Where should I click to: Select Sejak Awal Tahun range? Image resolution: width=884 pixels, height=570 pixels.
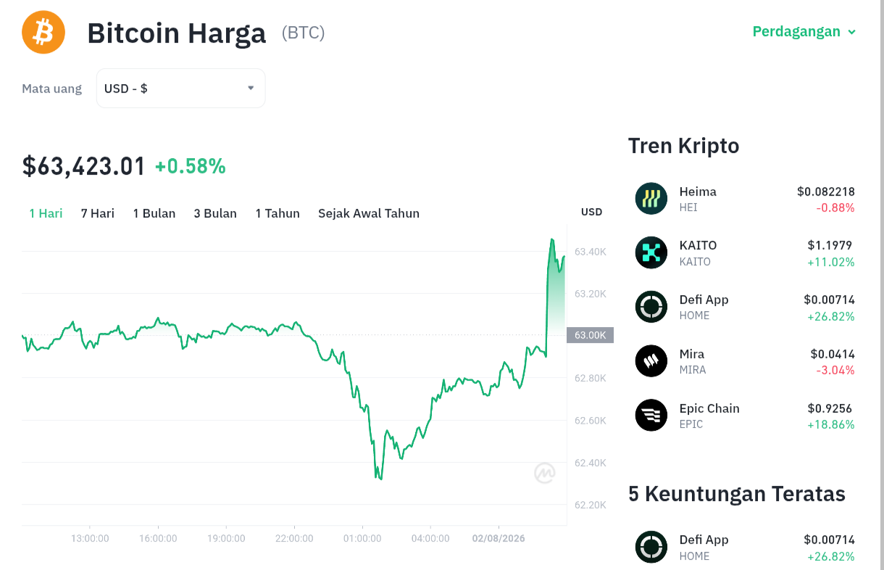[369, 213]
